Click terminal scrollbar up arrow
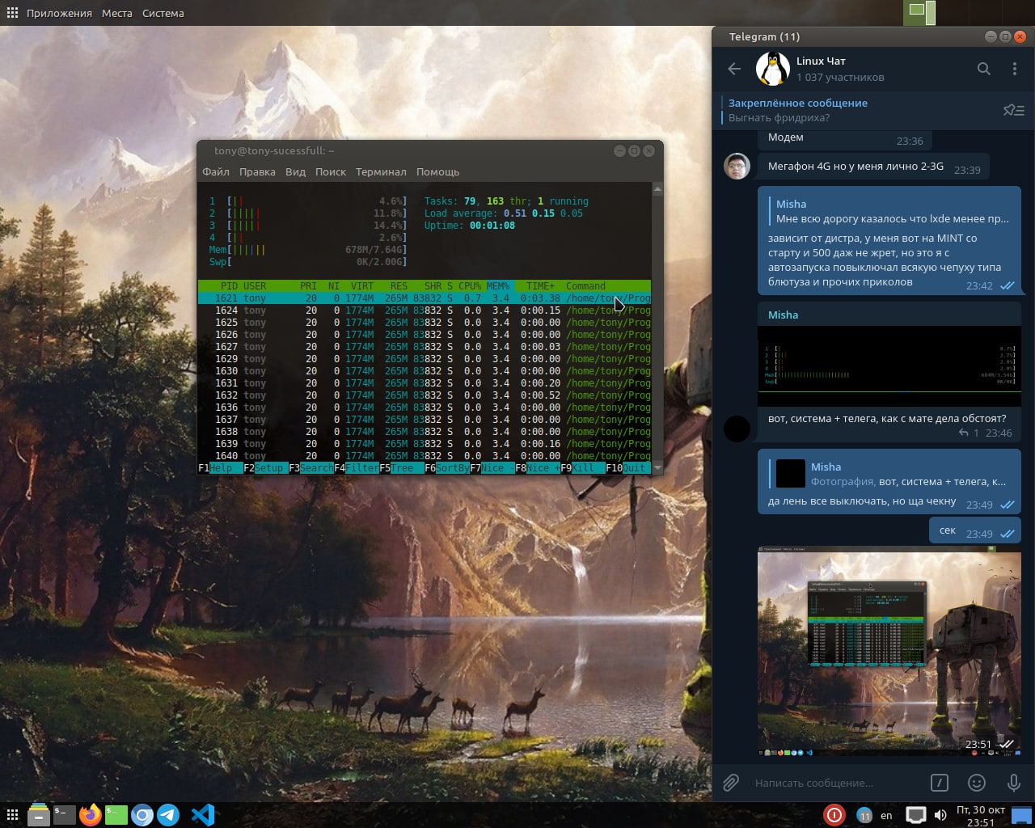The image size is (1035, 828). coord(657,188)
